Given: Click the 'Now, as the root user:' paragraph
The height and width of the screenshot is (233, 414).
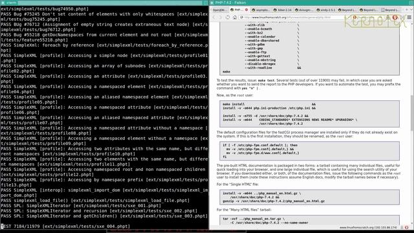Looking at the screenshot, I should 235,95.
